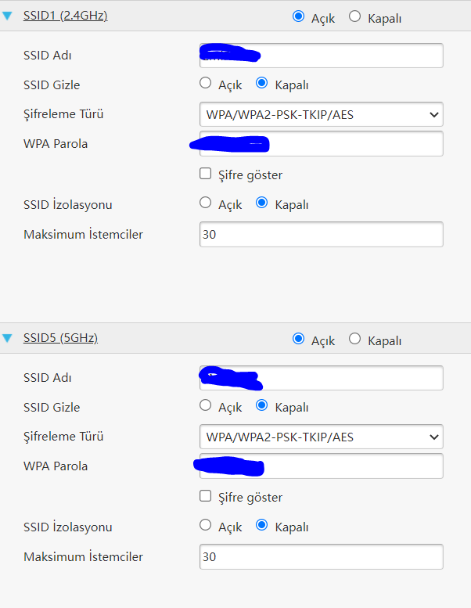Disable SSID5 by selecting Kapalı
This screenshot has width=471, height=608.
point(354,340)
